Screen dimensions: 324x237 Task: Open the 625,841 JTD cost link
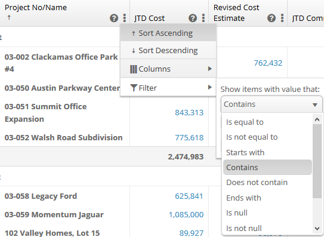point(189,196)
